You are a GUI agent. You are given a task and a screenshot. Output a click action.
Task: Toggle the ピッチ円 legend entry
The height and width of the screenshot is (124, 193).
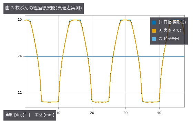coord(165,39)
